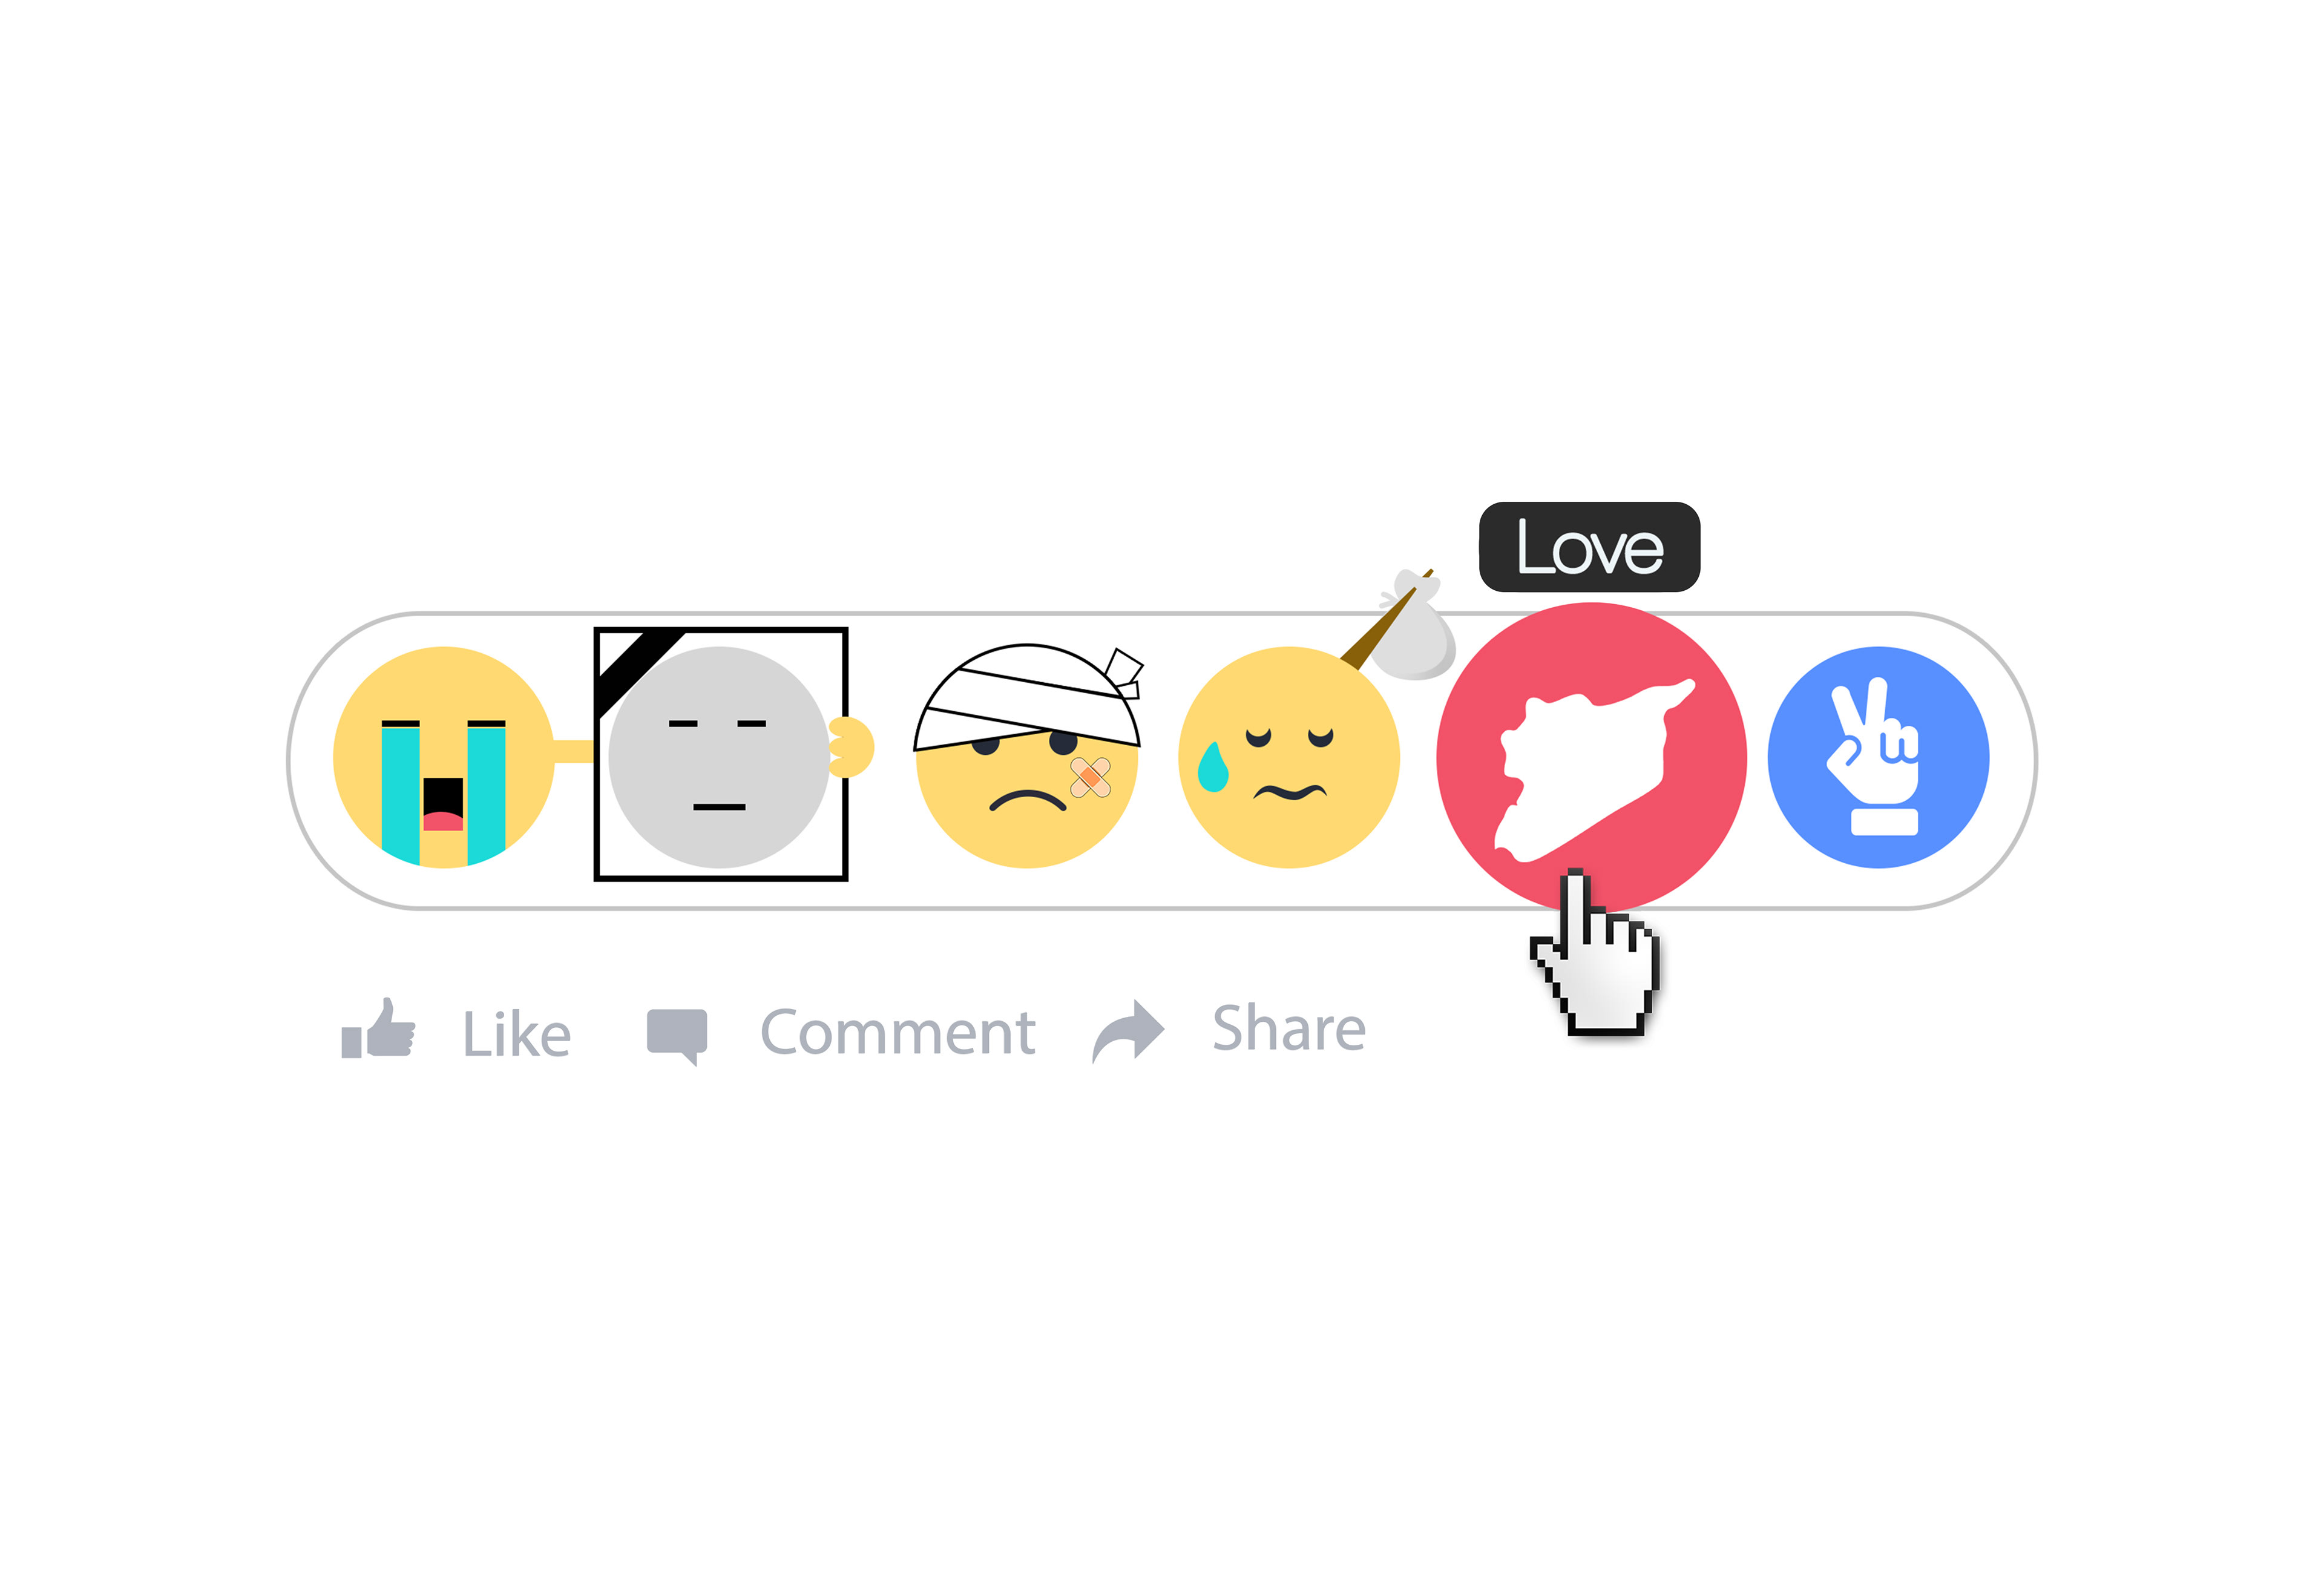2324x1569 pixels.
Task: Click the crossed bandage on the injured emoji's cheek
Action: (1090, 777)
